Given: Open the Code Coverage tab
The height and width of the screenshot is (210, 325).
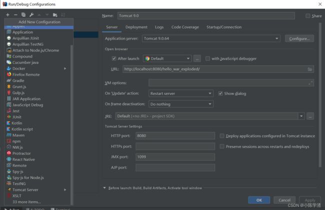Looking at the screenshot, I should click(185, 27).
